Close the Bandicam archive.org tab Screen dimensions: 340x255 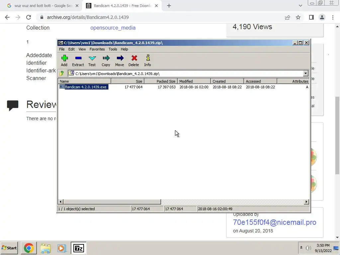(156, 6)
